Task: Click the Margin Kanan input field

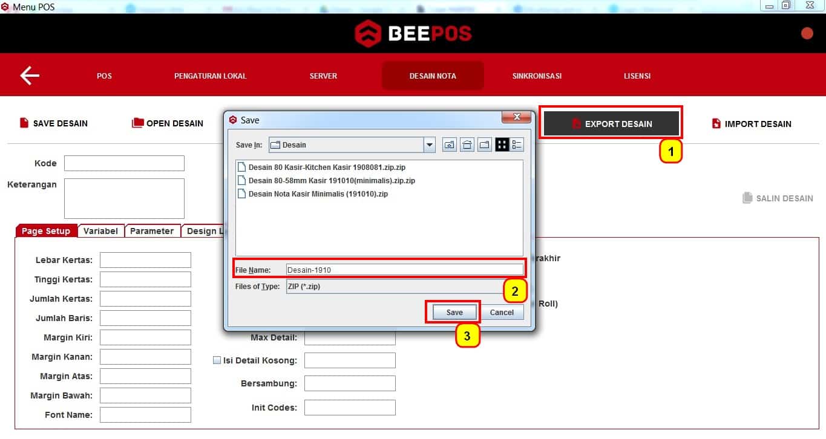Action: tap(145, 357)
